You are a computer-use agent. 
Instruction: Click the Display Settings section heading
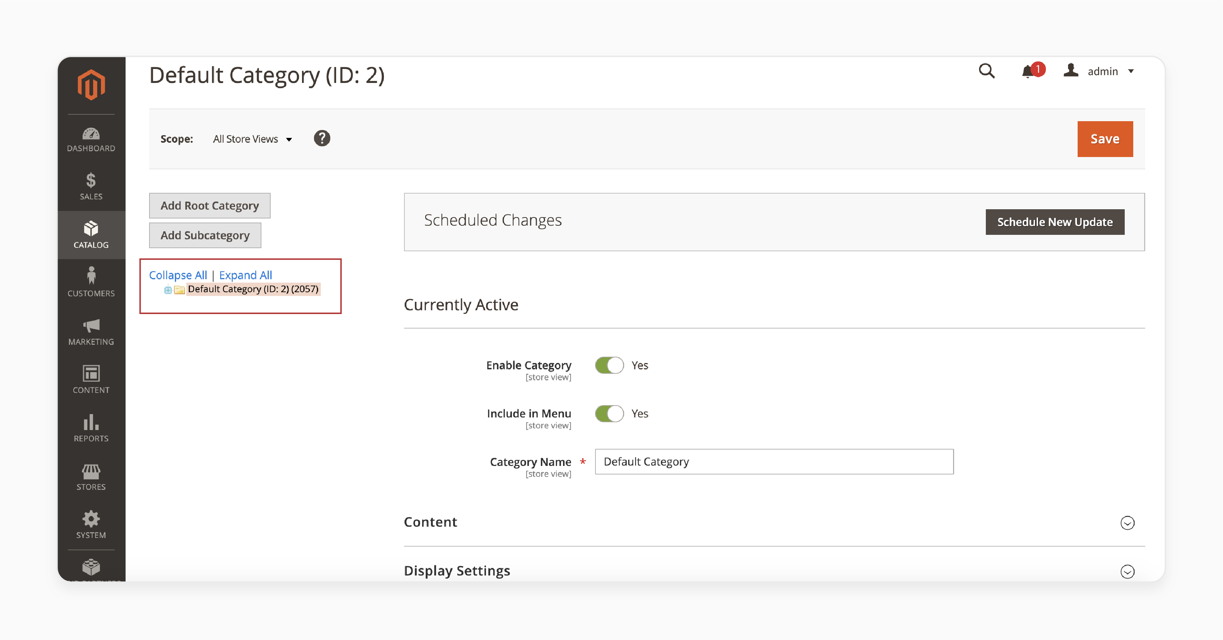point(457,571)
